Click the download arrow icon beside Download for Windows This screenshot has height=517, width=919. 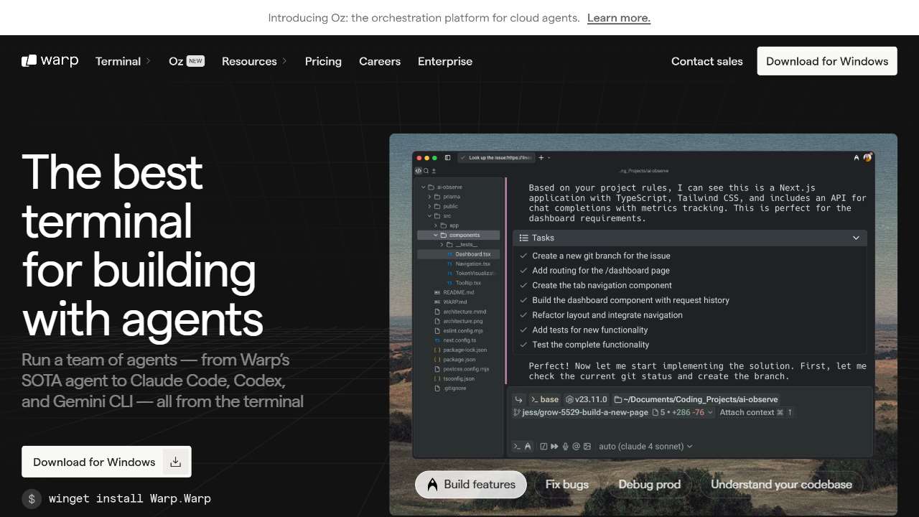click(x=175, y=462)
